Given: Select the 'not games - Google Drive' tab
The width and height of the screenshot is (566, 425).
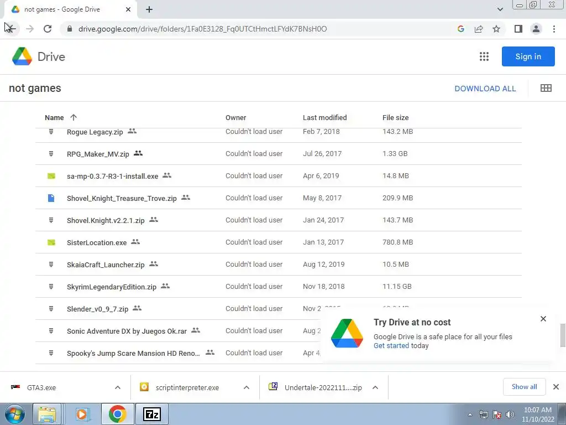Looking at the screenshot, I should (70, 9).
